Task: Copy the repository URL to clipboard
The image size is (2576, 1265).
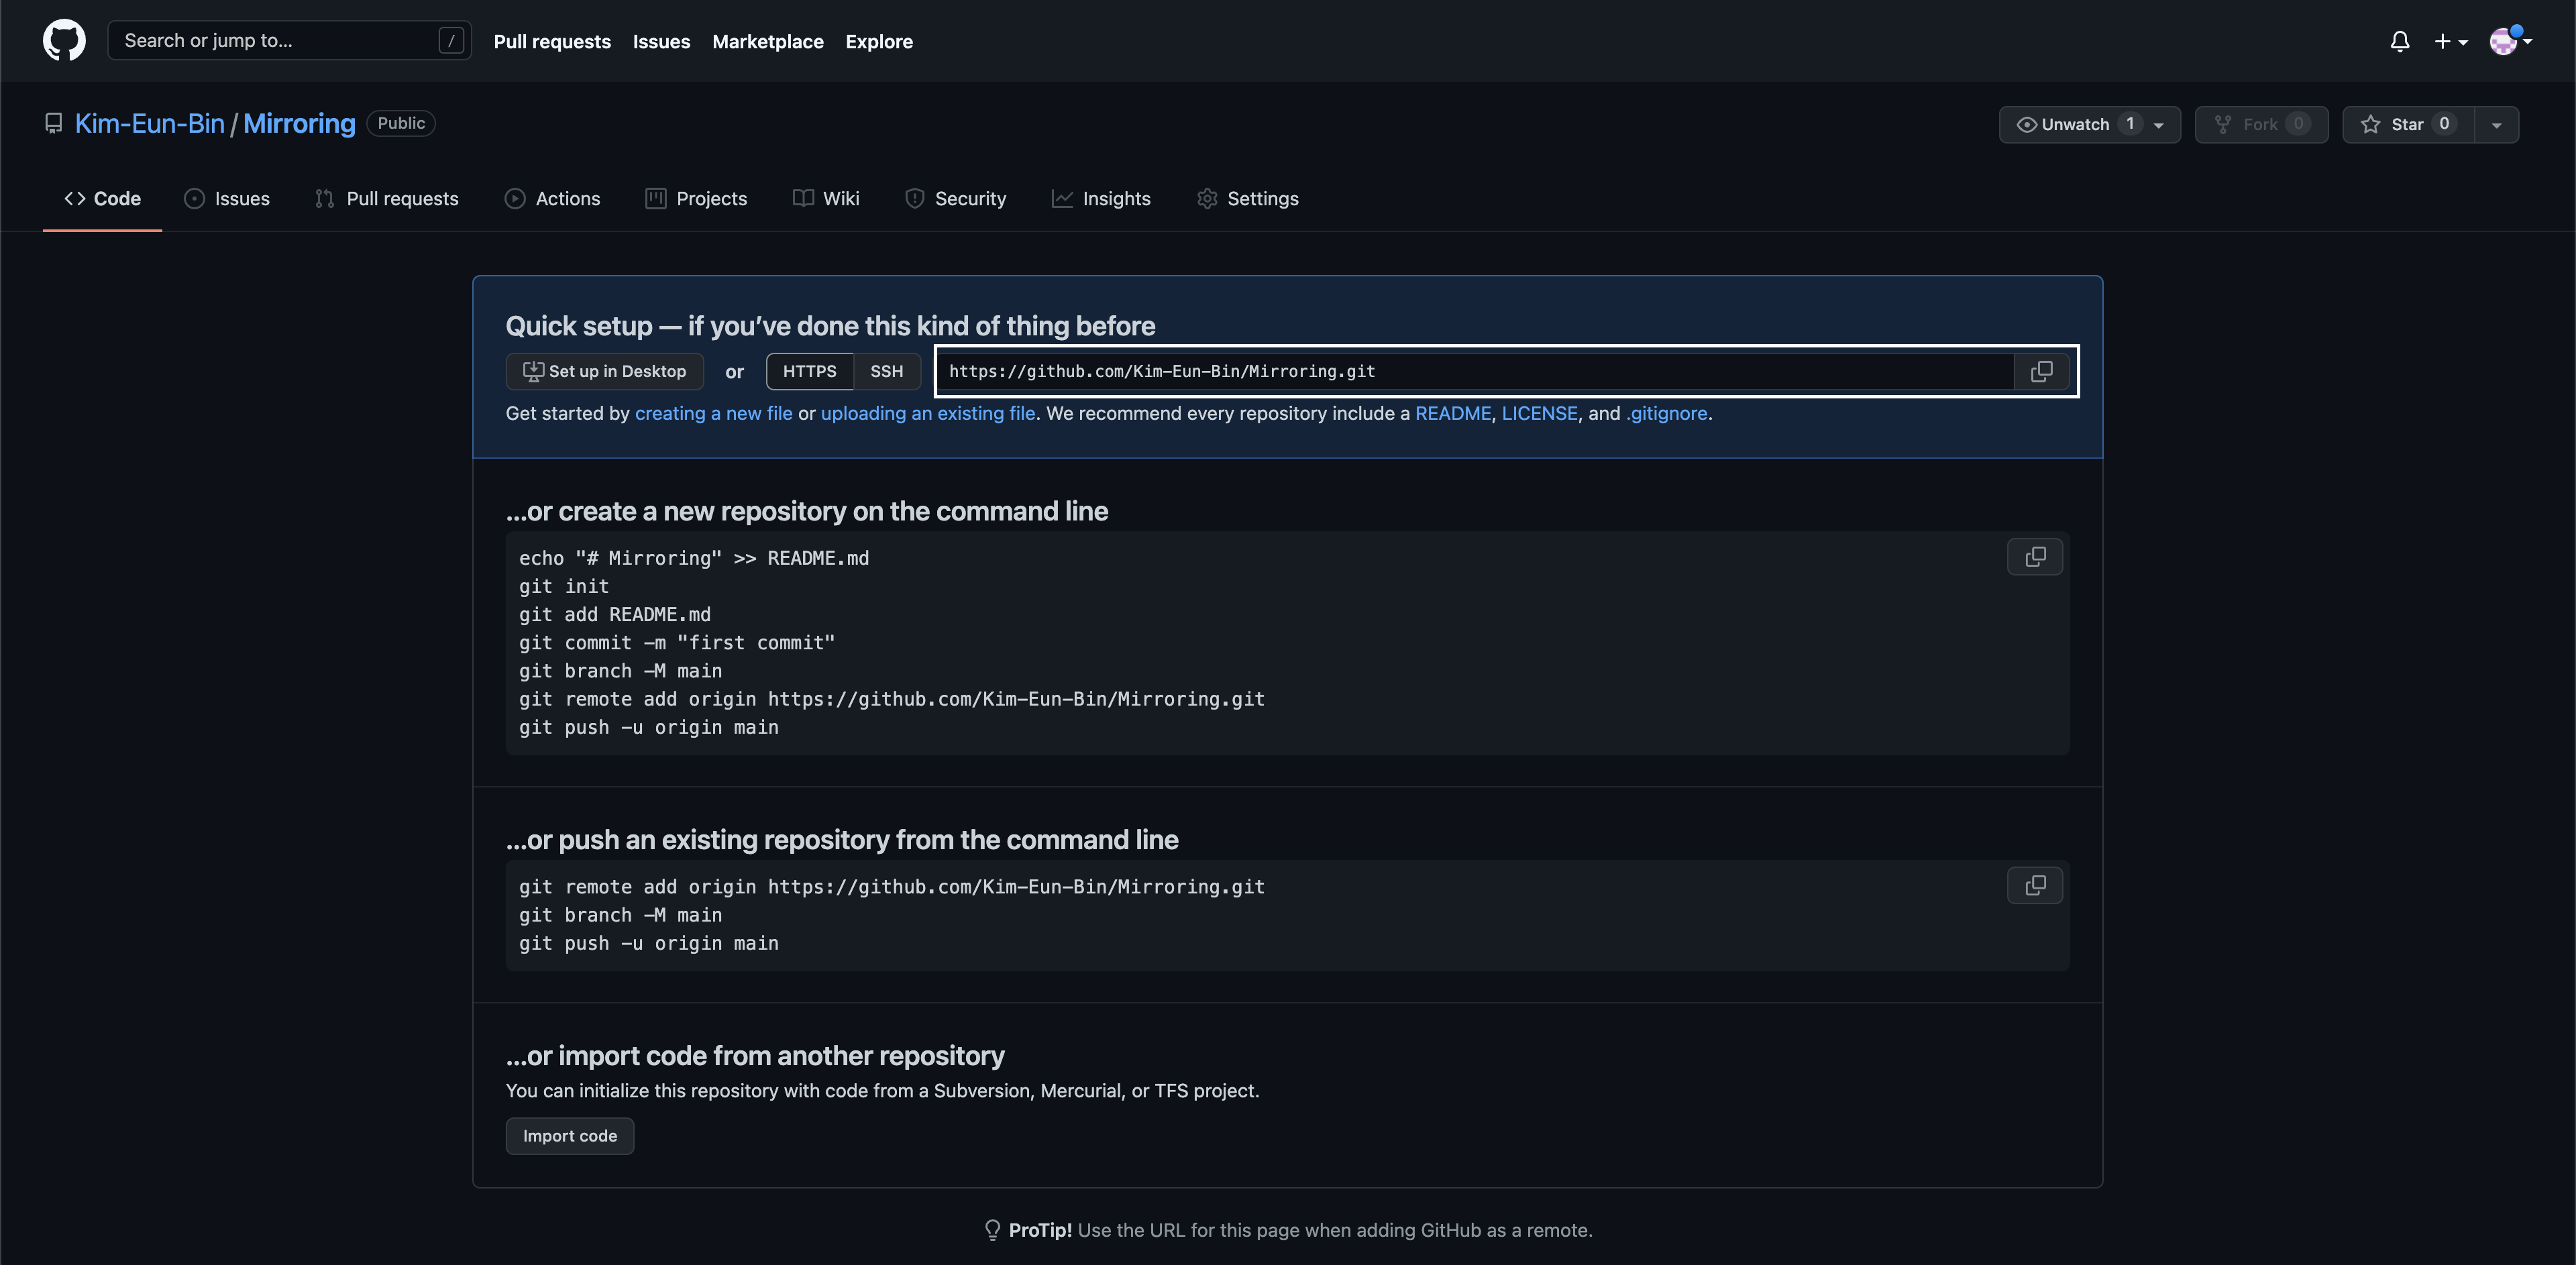Action: 2041,371
